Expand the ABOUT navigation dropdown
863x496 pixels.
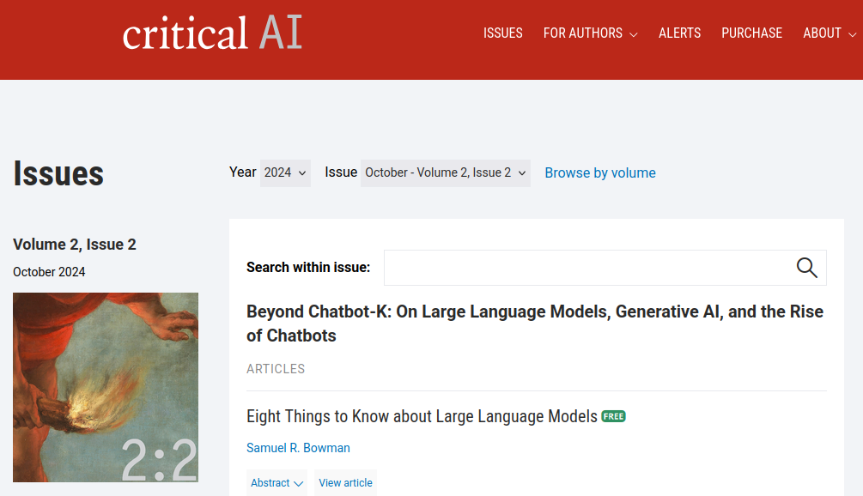click(x=830, y=33)
